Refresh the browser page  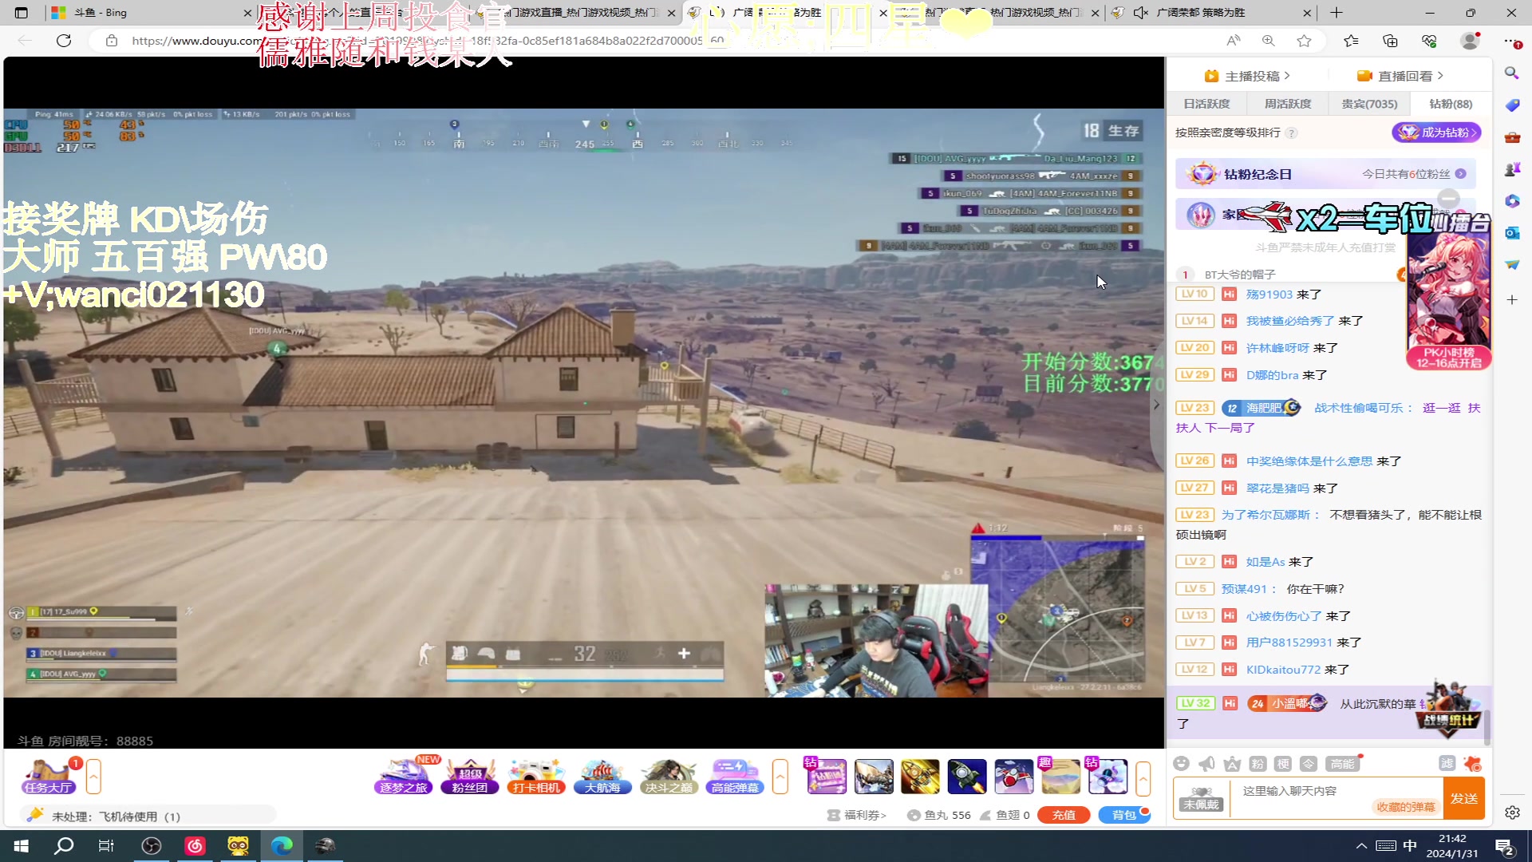pyautogui.click(x=64, y=41)
